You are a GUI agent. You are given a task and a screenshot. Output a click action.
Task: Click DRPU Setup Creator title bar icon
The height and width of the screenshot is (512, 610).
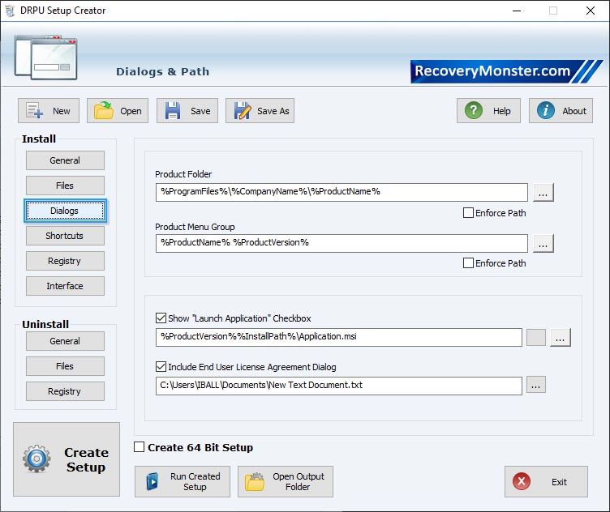point(10,11)
